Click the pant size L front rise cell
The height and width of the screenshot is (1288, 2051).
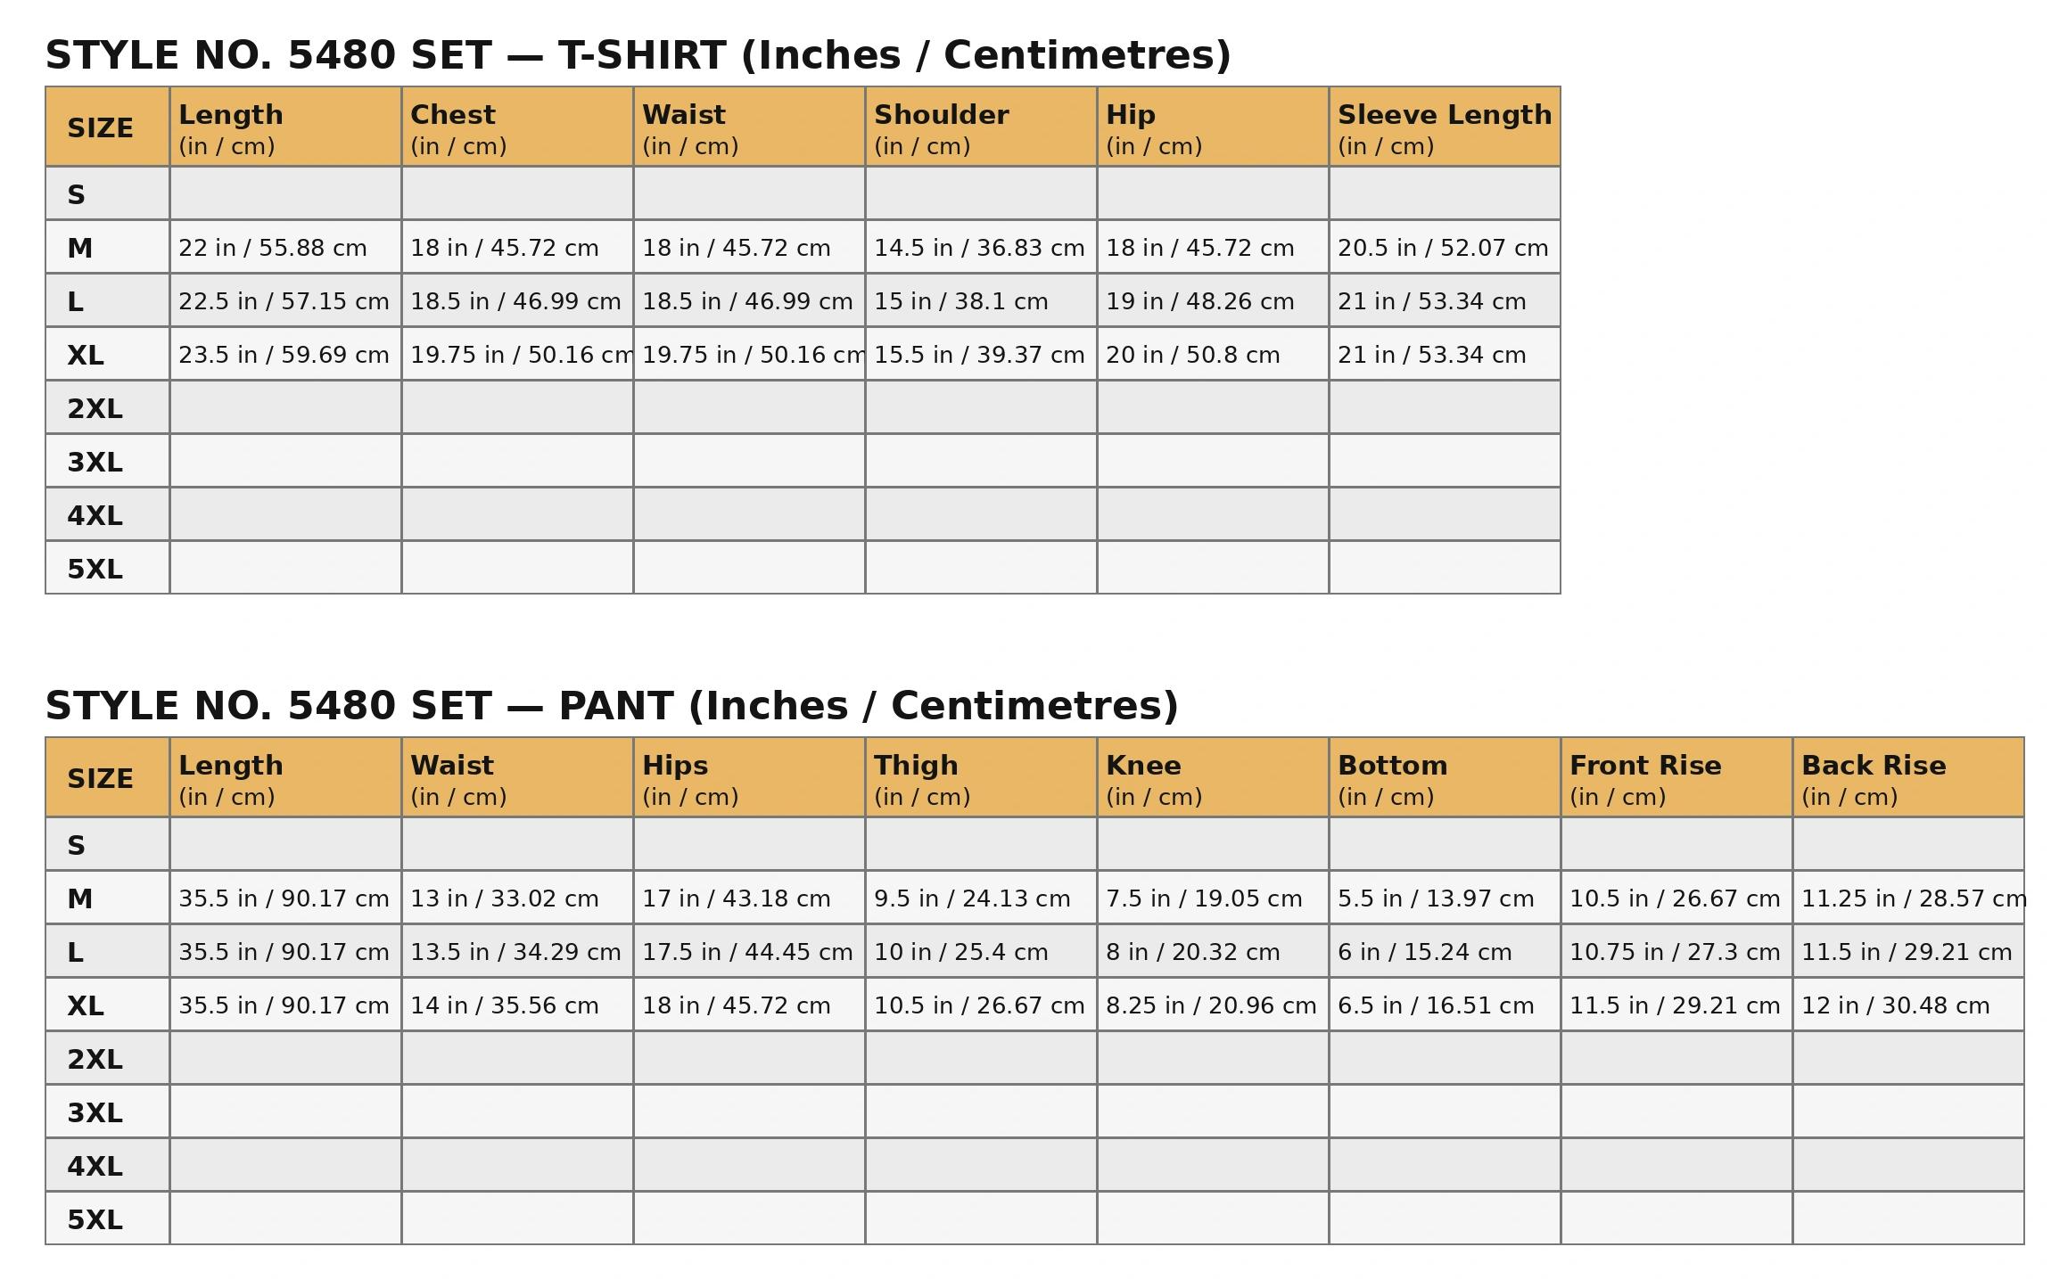click(1676, 952)
